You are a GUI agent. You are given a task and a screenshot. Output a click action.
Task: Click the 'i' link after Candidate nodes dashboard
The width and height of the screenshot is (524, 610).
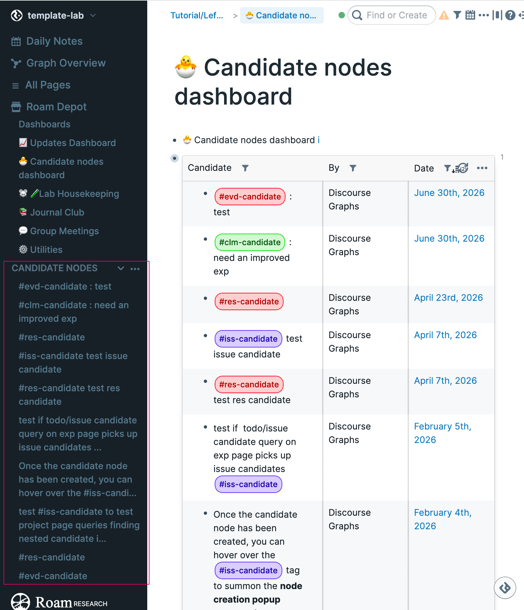319,140
